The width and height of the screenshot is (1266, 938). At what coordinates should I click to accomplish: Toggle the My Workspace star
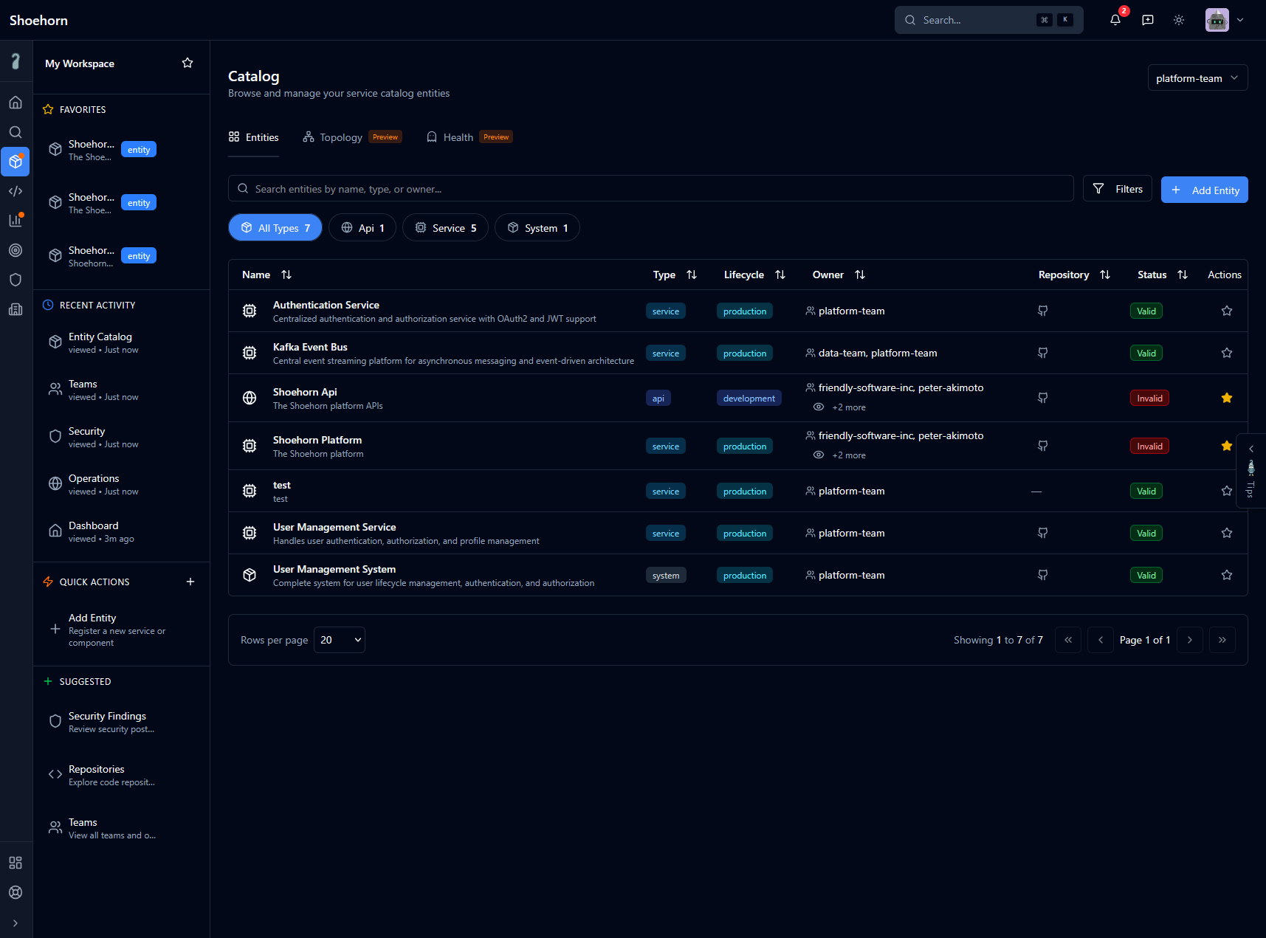click(188, 63)
